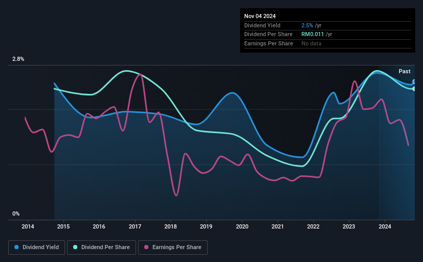
Task: Click the 2014 x-axis year label
Action: pos(28,226)
